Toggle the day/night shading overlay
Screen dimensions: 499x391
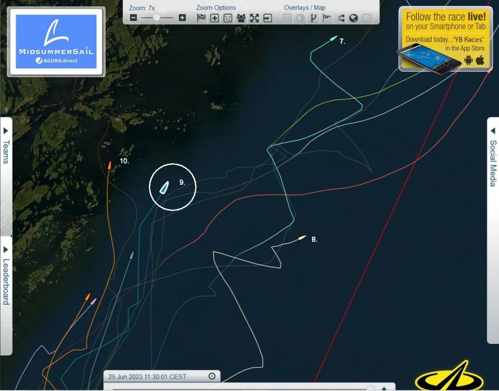point(301,18)
